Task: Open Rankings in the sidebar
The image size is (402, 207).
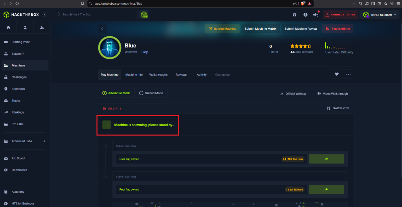Action: click(25, 112)
